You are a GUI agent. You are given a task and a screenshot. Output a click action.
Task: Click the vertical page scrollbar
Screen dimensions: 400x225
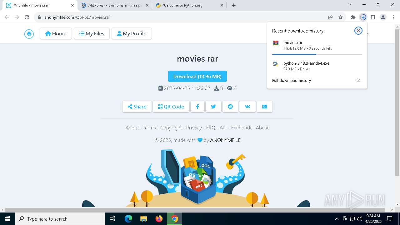click(397, 103)
